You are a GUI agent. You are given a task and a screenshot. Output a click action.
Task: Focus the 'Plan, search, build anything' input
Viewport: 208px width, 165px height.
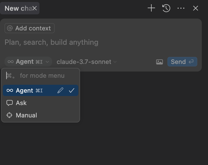tap(85, 43)
